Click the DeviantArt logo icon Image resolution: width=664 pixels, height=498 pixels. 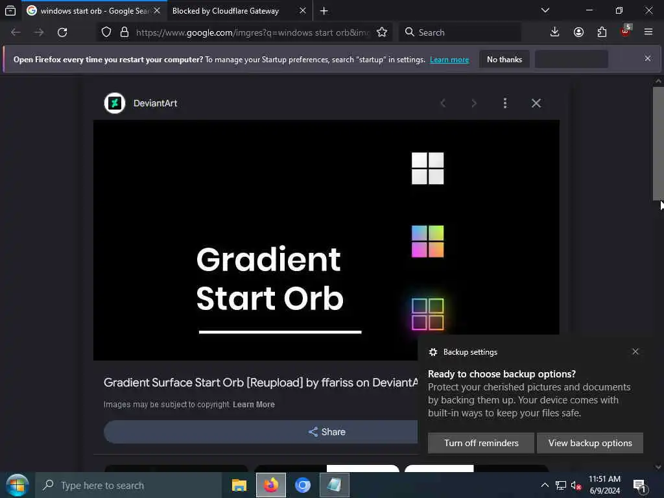(115, 103)
